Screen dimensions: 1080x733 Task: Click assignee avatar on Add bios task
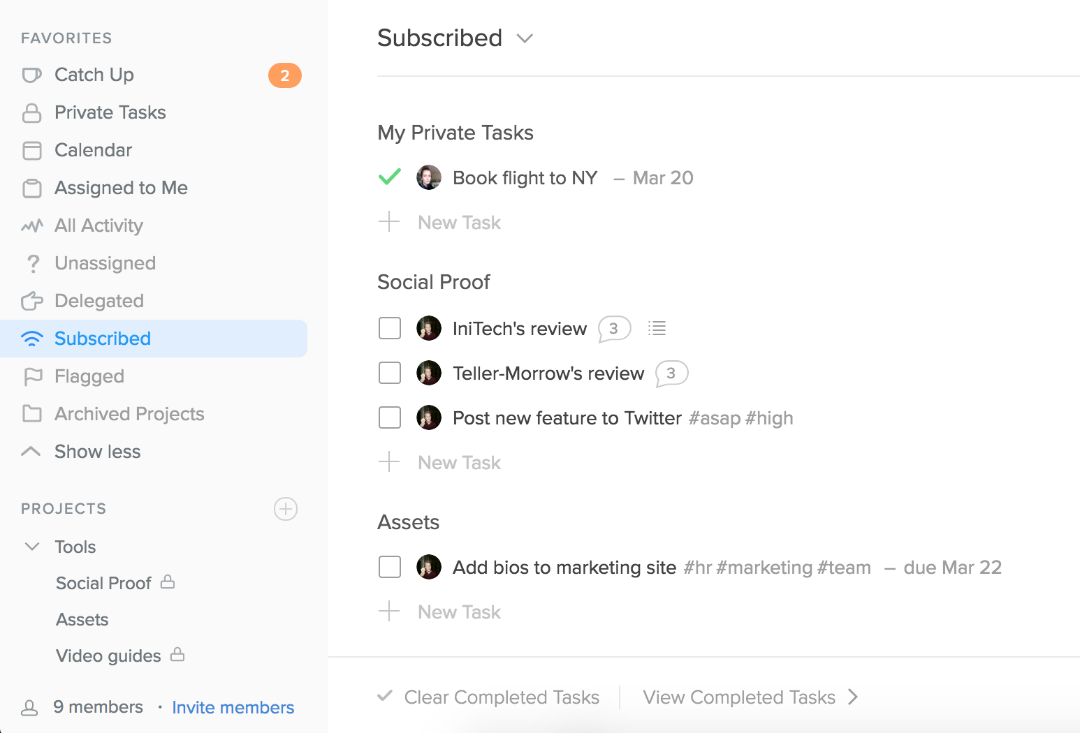tap(429, 567)
